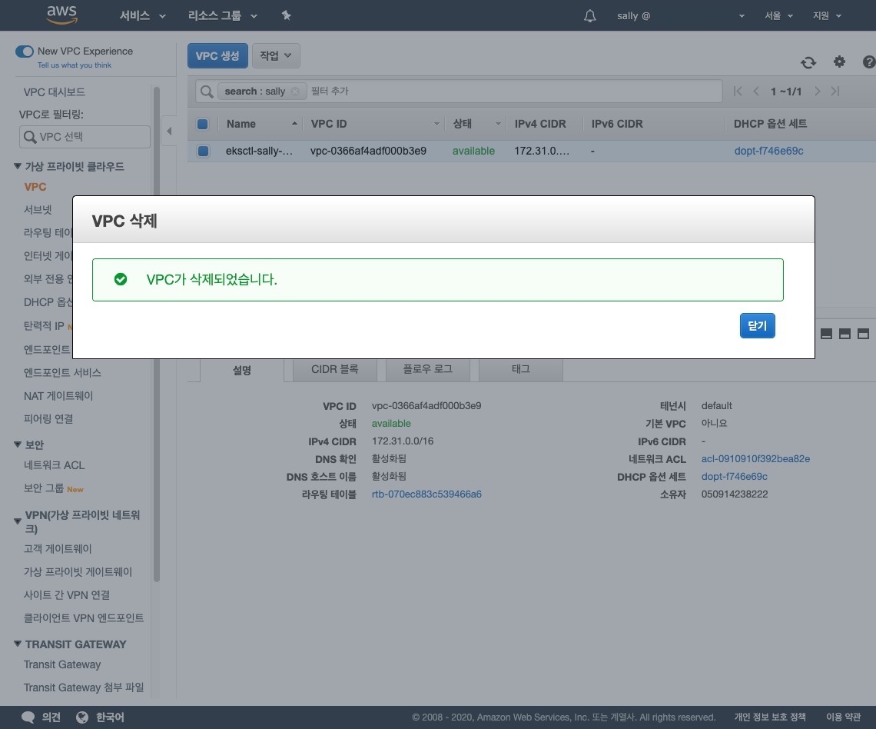Open the 작업 actions dropdown
This screenshot has width=876, height=729.
point(276,55)
